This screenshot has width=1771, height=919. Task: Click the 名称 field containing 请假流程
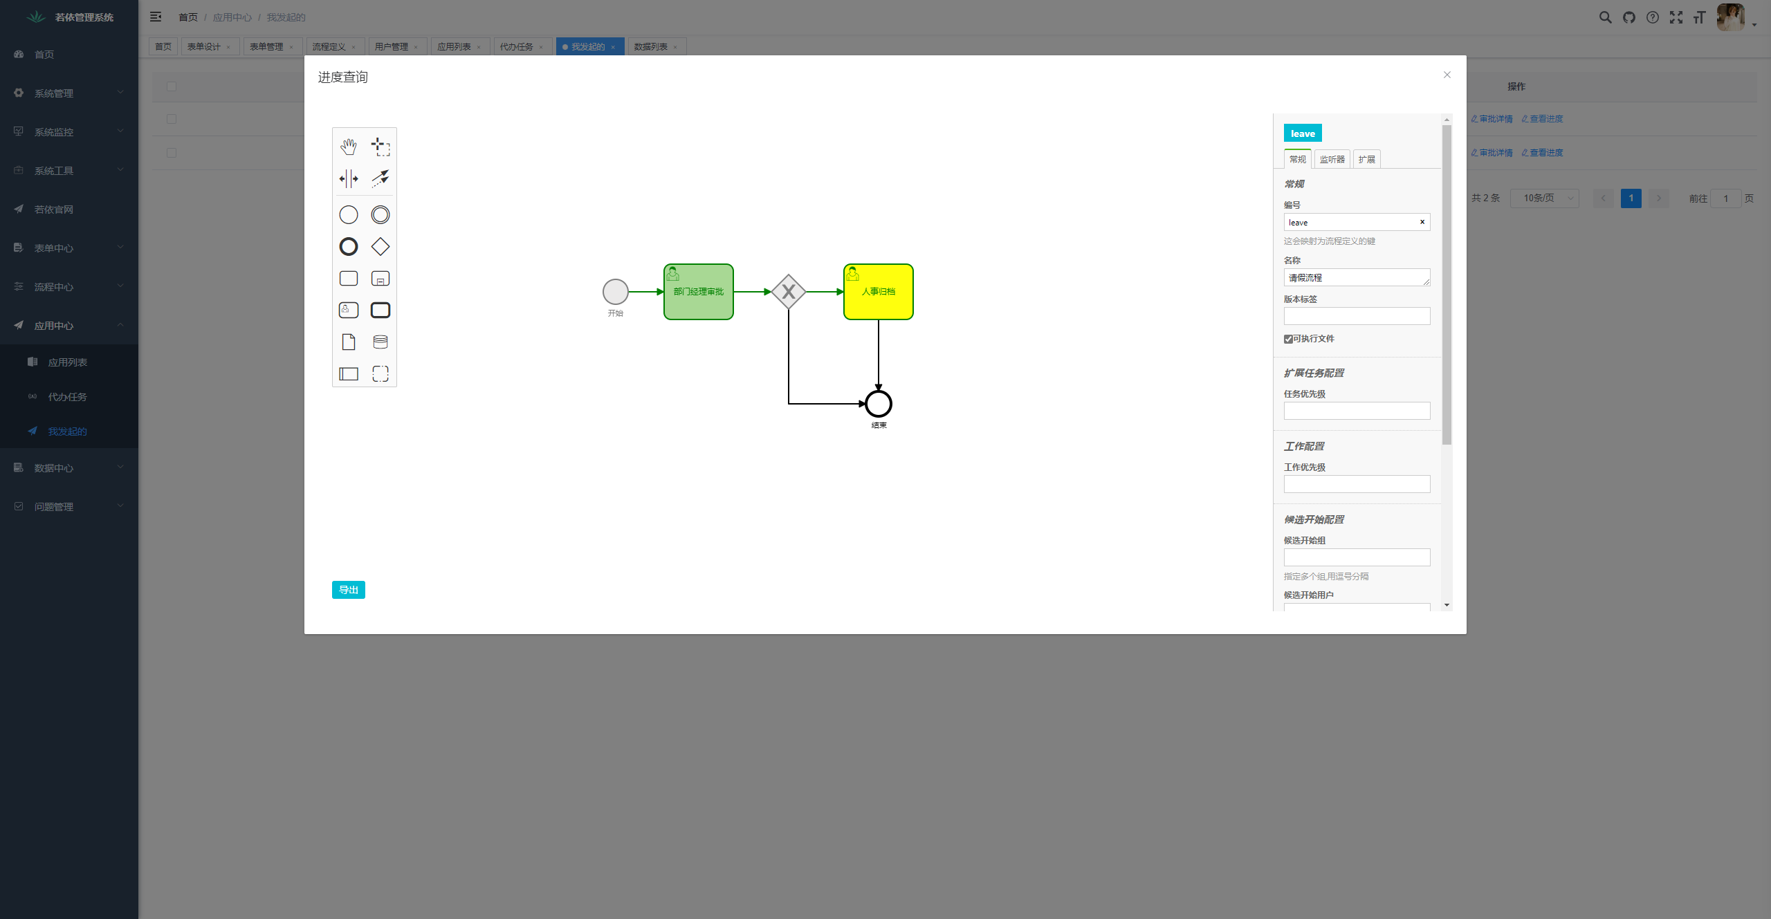click(x=1357, y=277)
